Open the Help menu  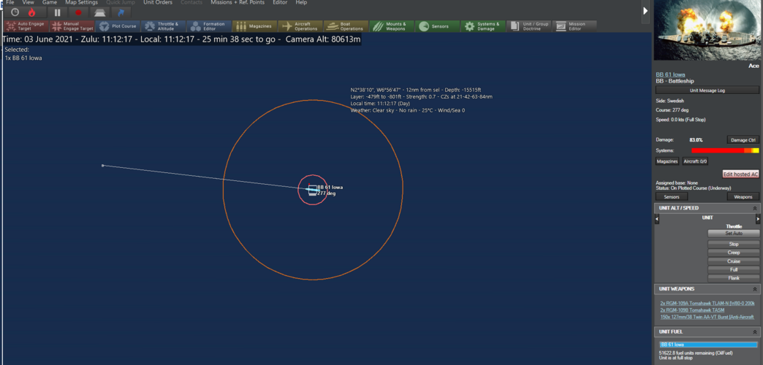(301, 2)
